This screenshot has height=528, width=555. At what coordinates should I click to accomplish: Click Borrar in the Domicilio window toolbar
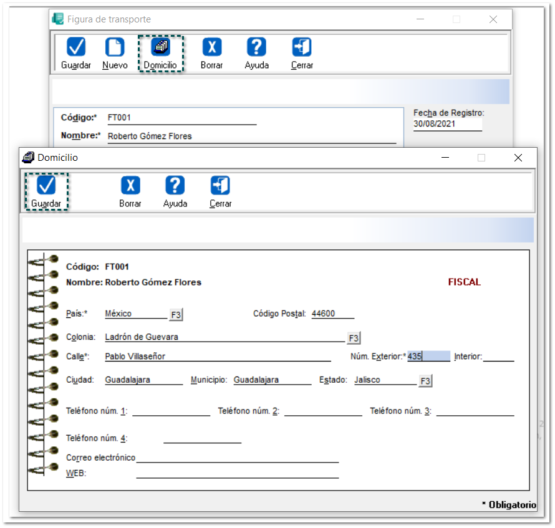pyautogui.click(x=130, y=191)
